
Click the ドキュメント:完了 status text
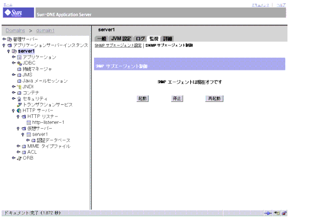pyautogui.click(x=33, y=213)
